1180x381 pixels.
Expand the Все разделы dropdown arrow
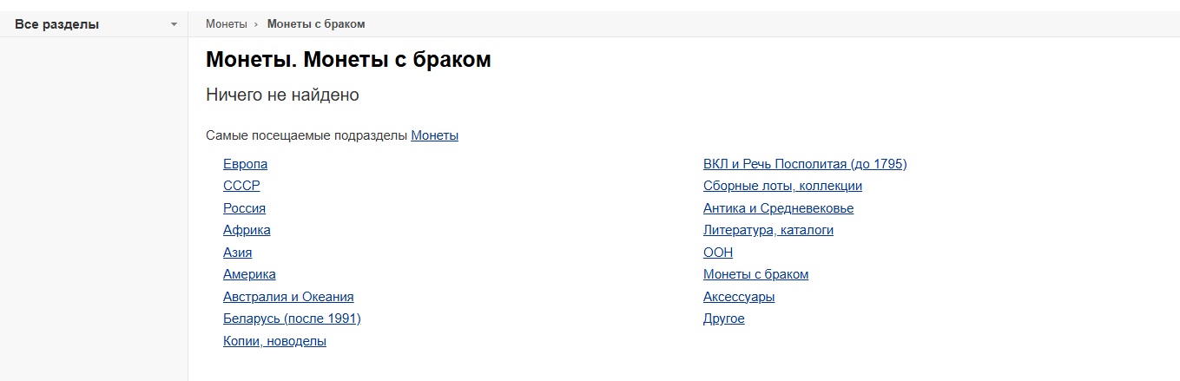click(175, 24)
